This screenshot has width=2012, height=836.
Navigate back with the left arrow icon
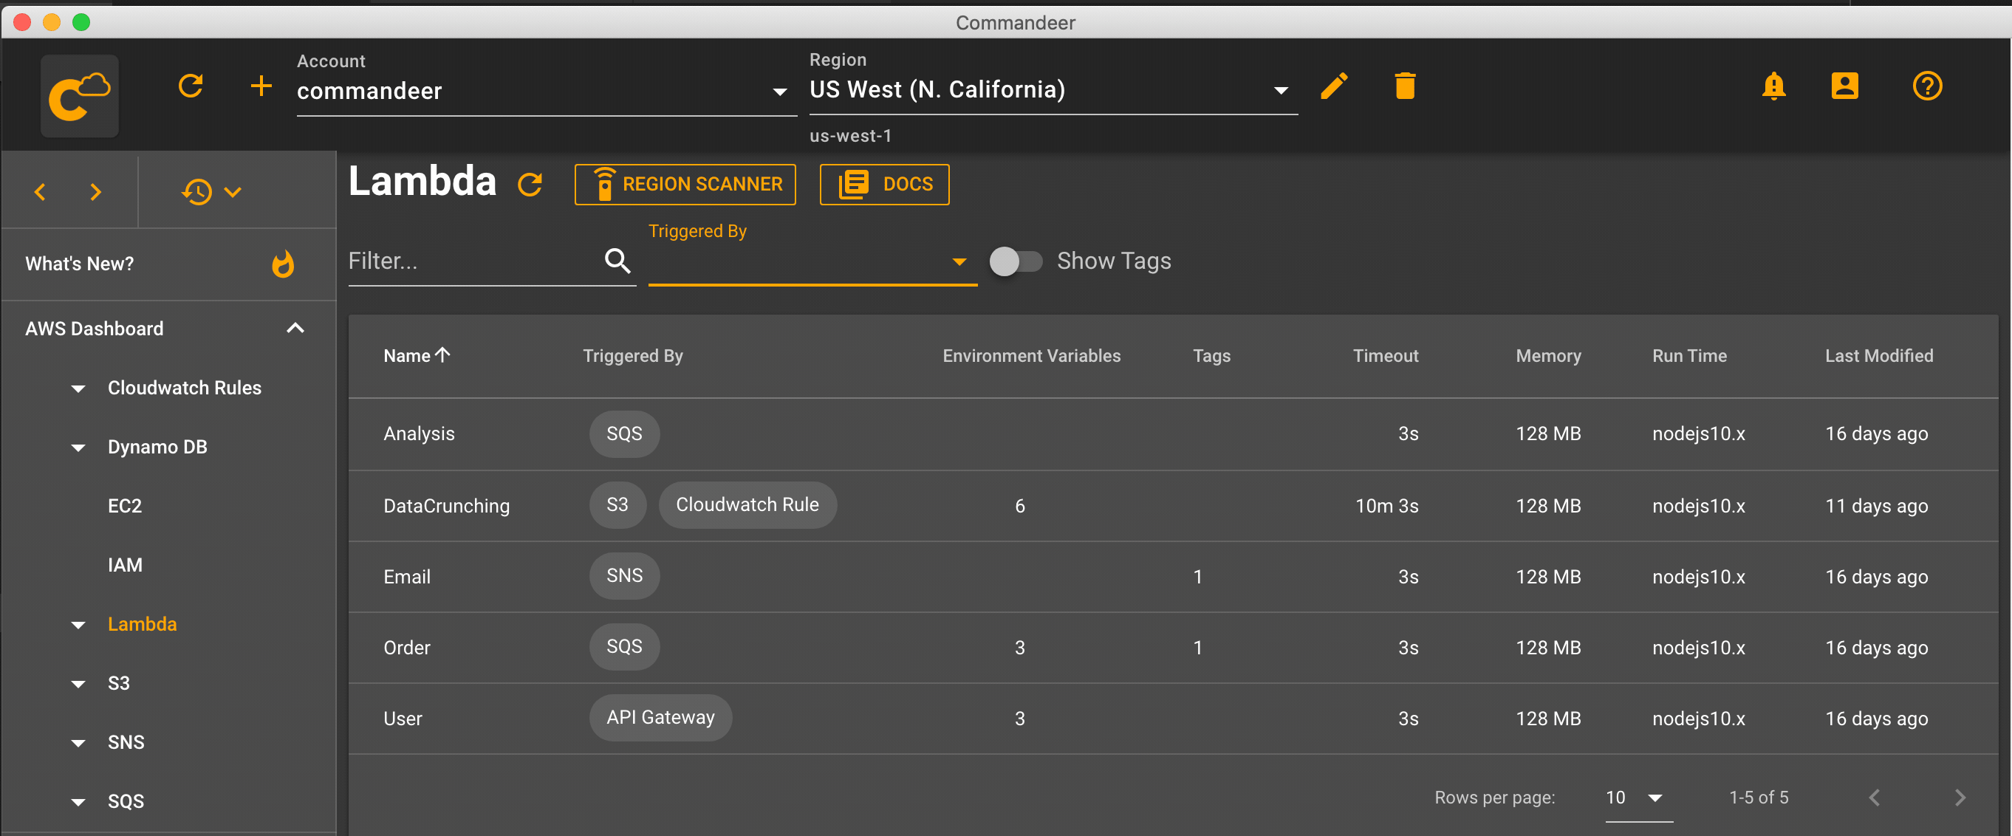point(41,191)
